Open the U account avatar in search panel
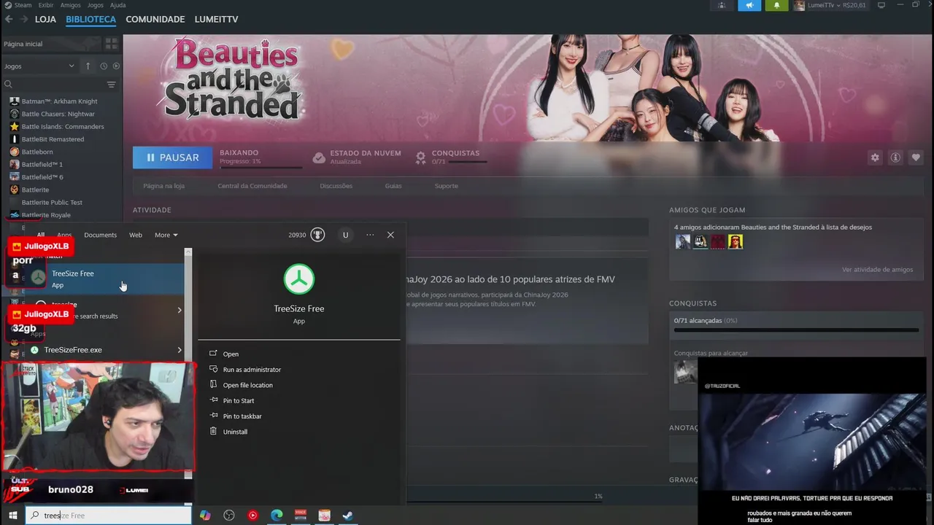The width and height of the screenshot is (934, 525). 345,235
